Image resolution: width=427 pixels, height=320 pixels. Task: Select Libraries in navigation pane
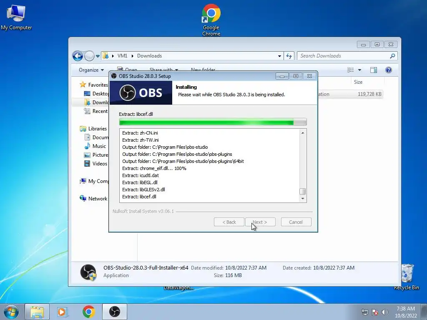point(93,129)
